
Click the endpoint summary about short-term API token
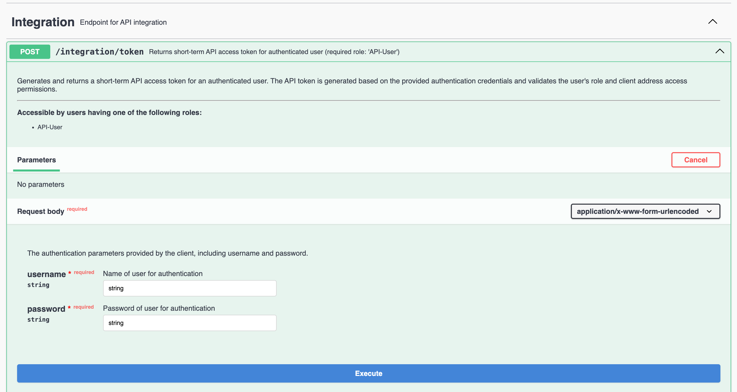point(274,52)
